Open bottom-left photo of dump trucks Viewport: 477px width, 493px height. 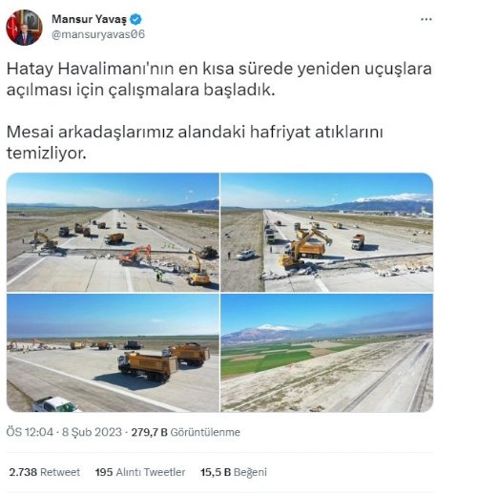click(x=113, y=353)
